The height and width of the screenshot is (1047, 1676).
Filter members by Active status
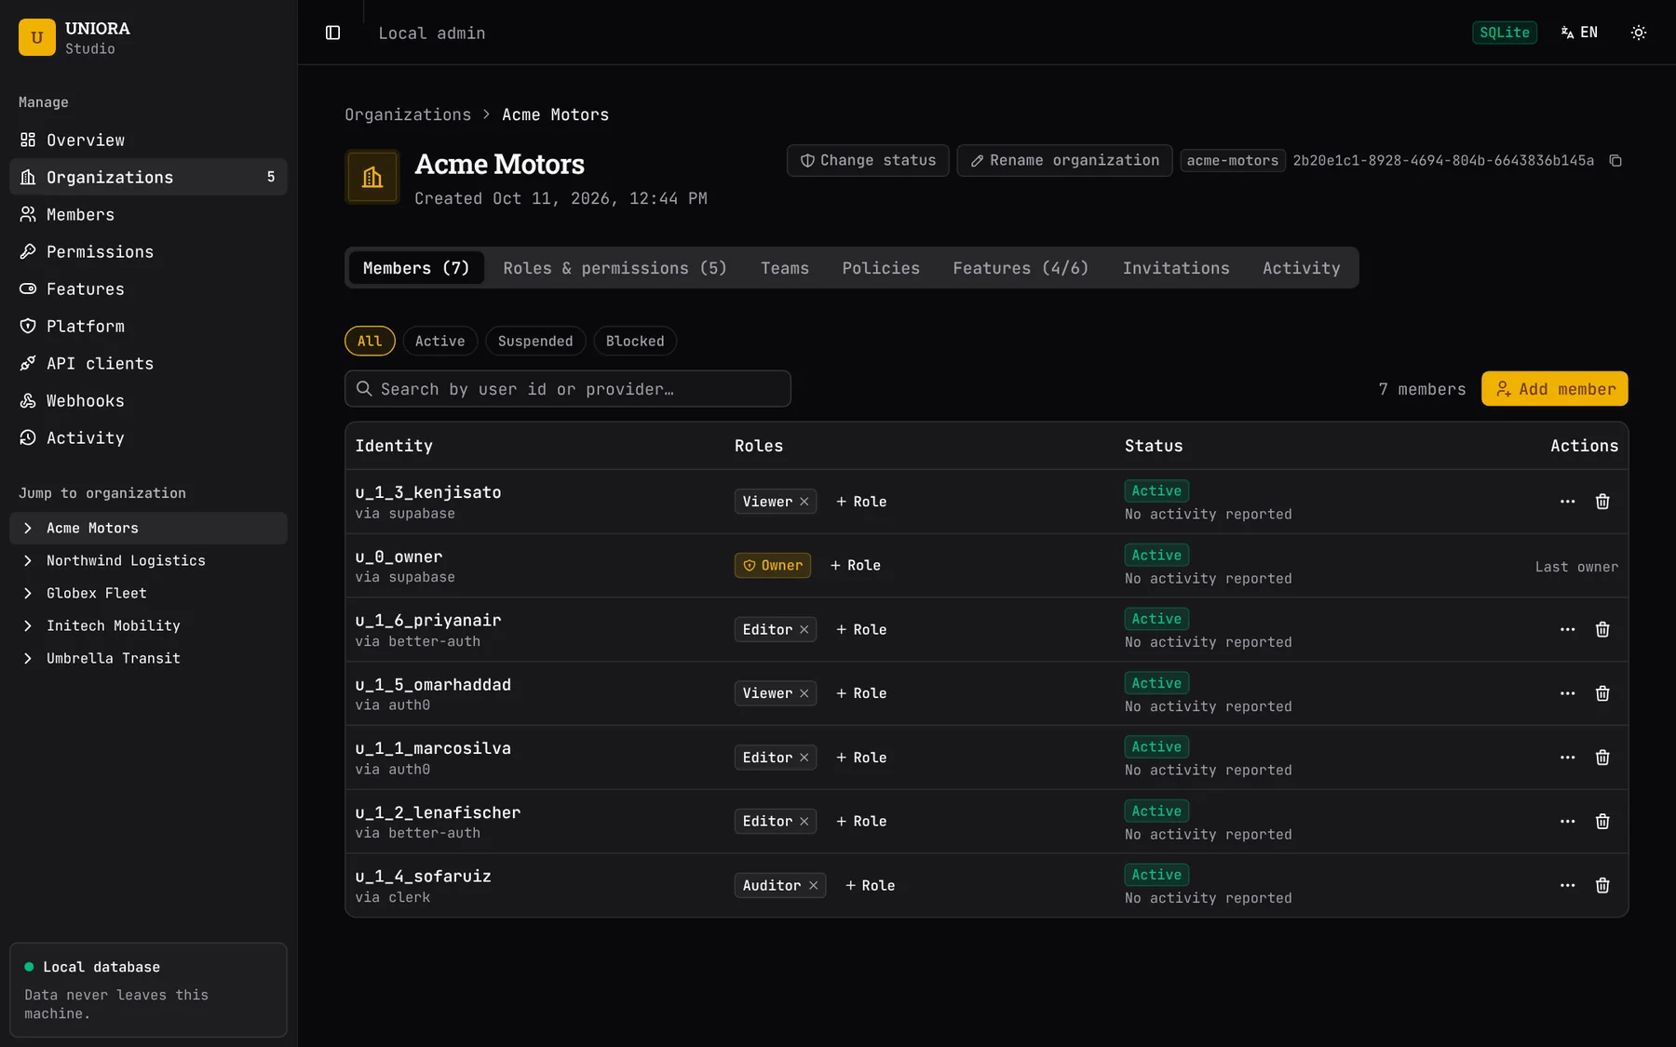439,341
